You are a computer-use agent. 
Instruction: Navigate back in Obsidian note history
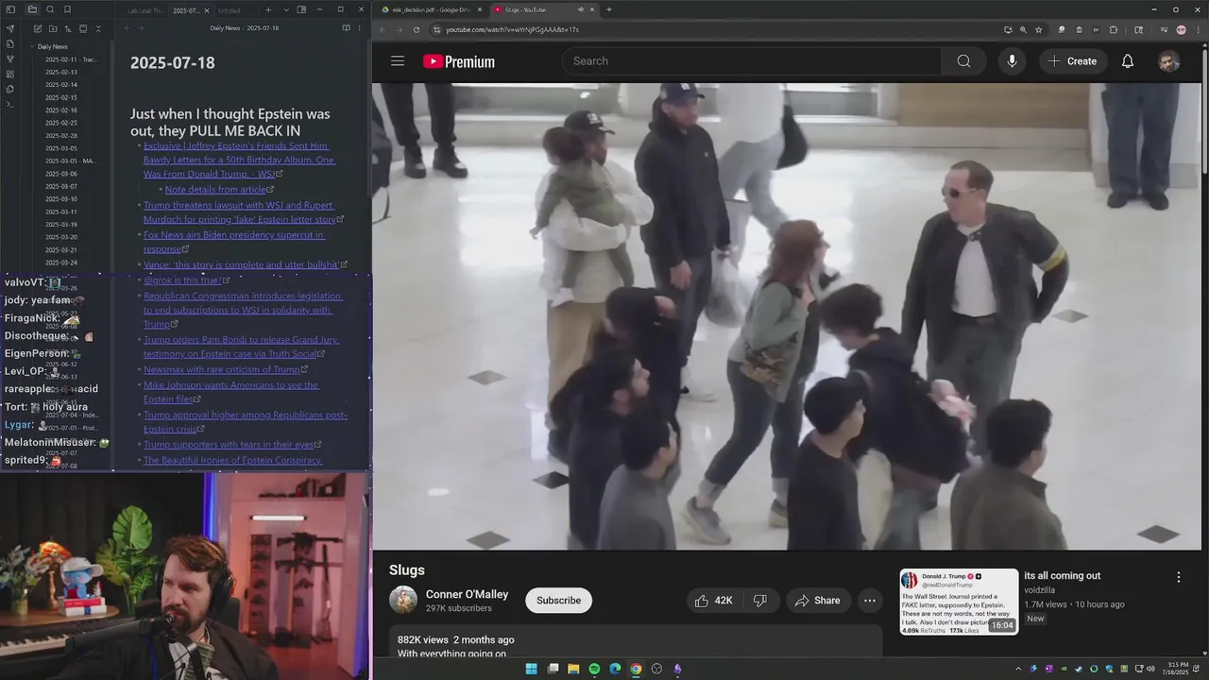pyautogui.click(x=128, y=28)
